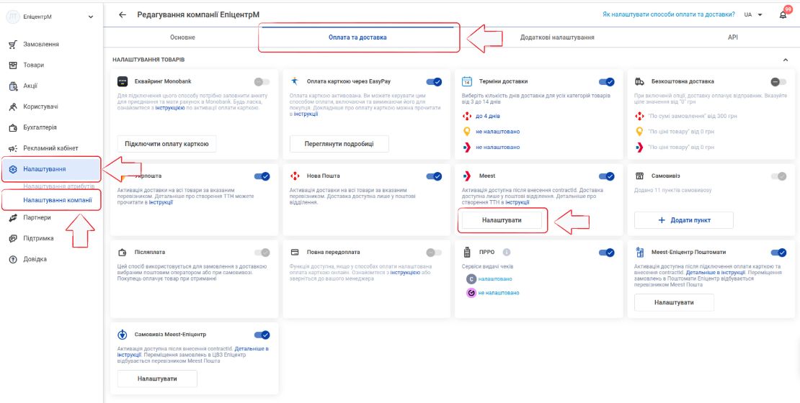The width and height of the screenshot is (800, 403).
Task: Toggle the Нова Пошта switch
Action: pos(434,176)
